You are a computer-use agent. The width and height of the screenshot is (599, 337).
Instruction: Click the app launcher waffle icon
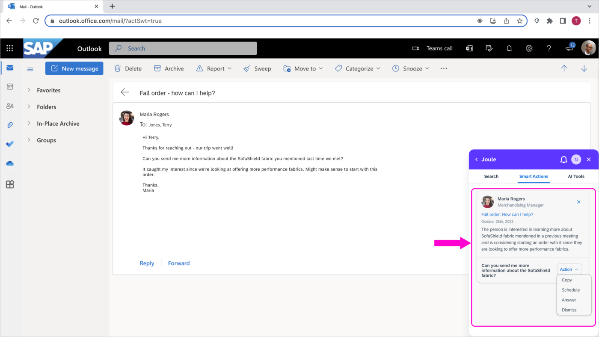click(9, 48)
